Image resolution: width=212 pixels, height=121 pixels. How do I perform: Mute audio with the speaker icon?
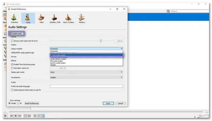[x=195, y=117]
